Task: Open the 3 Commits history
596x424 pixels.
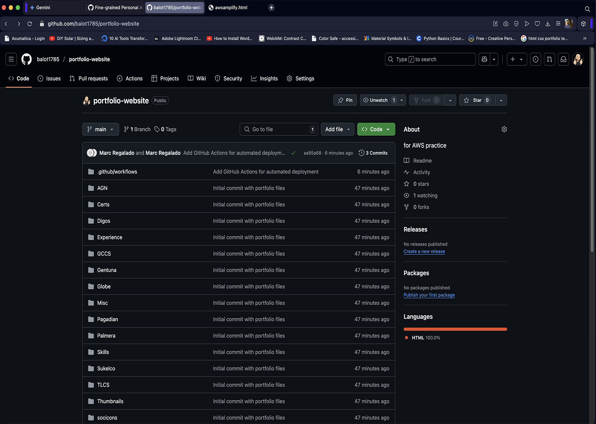Action: 373,153
